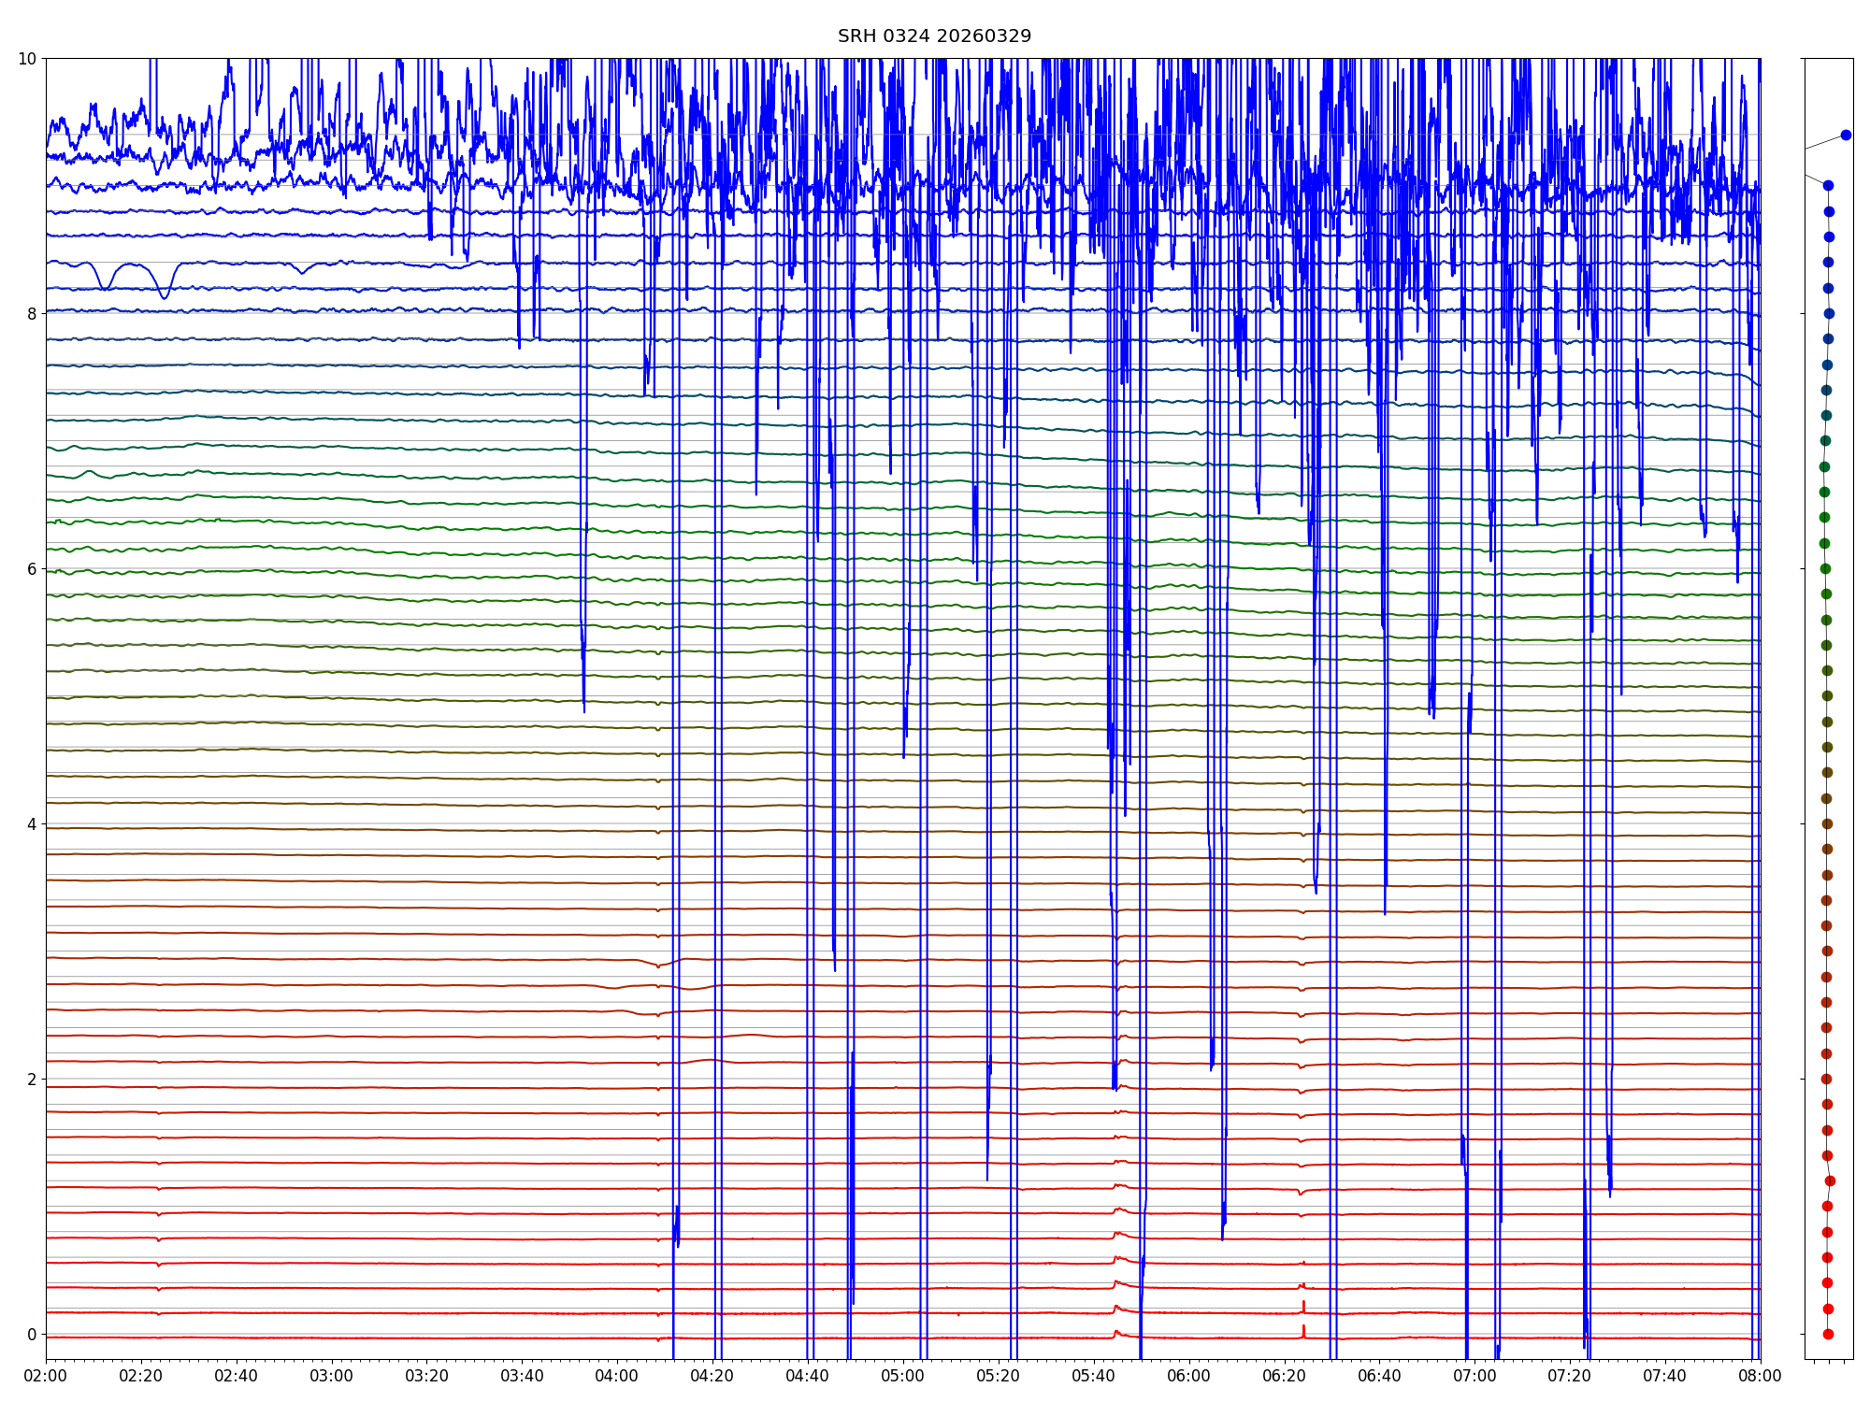1870x1402 pixels.
Task: Click the red spike on the bottom trace near 06:24
Action: 1303,1329
